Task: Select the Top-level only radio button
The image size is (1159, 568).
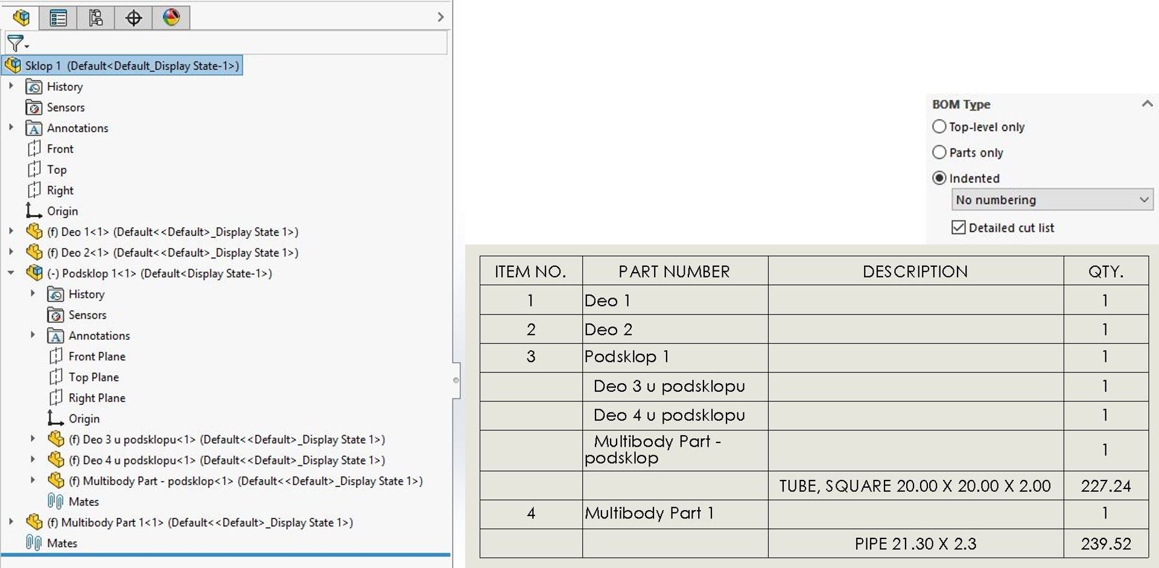Action: [939, 127]
